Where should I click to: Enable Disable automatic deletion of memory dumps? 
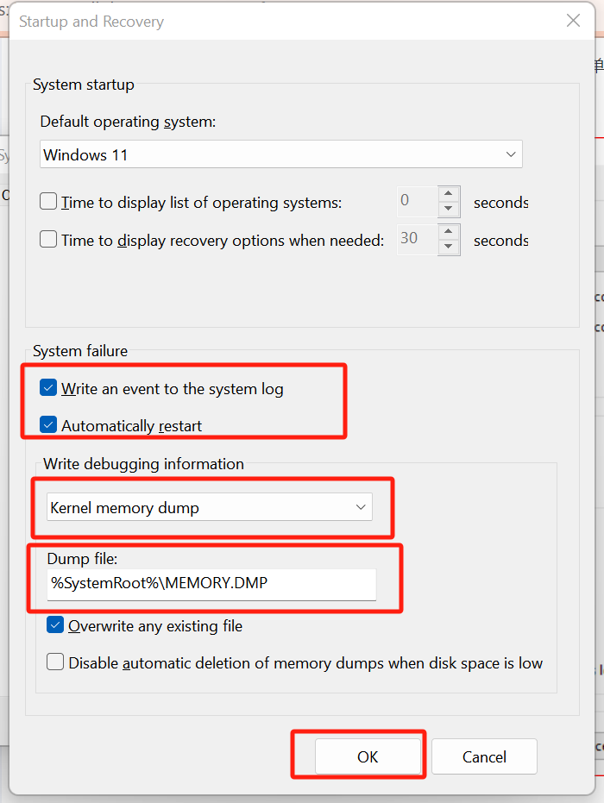[56, 662]
